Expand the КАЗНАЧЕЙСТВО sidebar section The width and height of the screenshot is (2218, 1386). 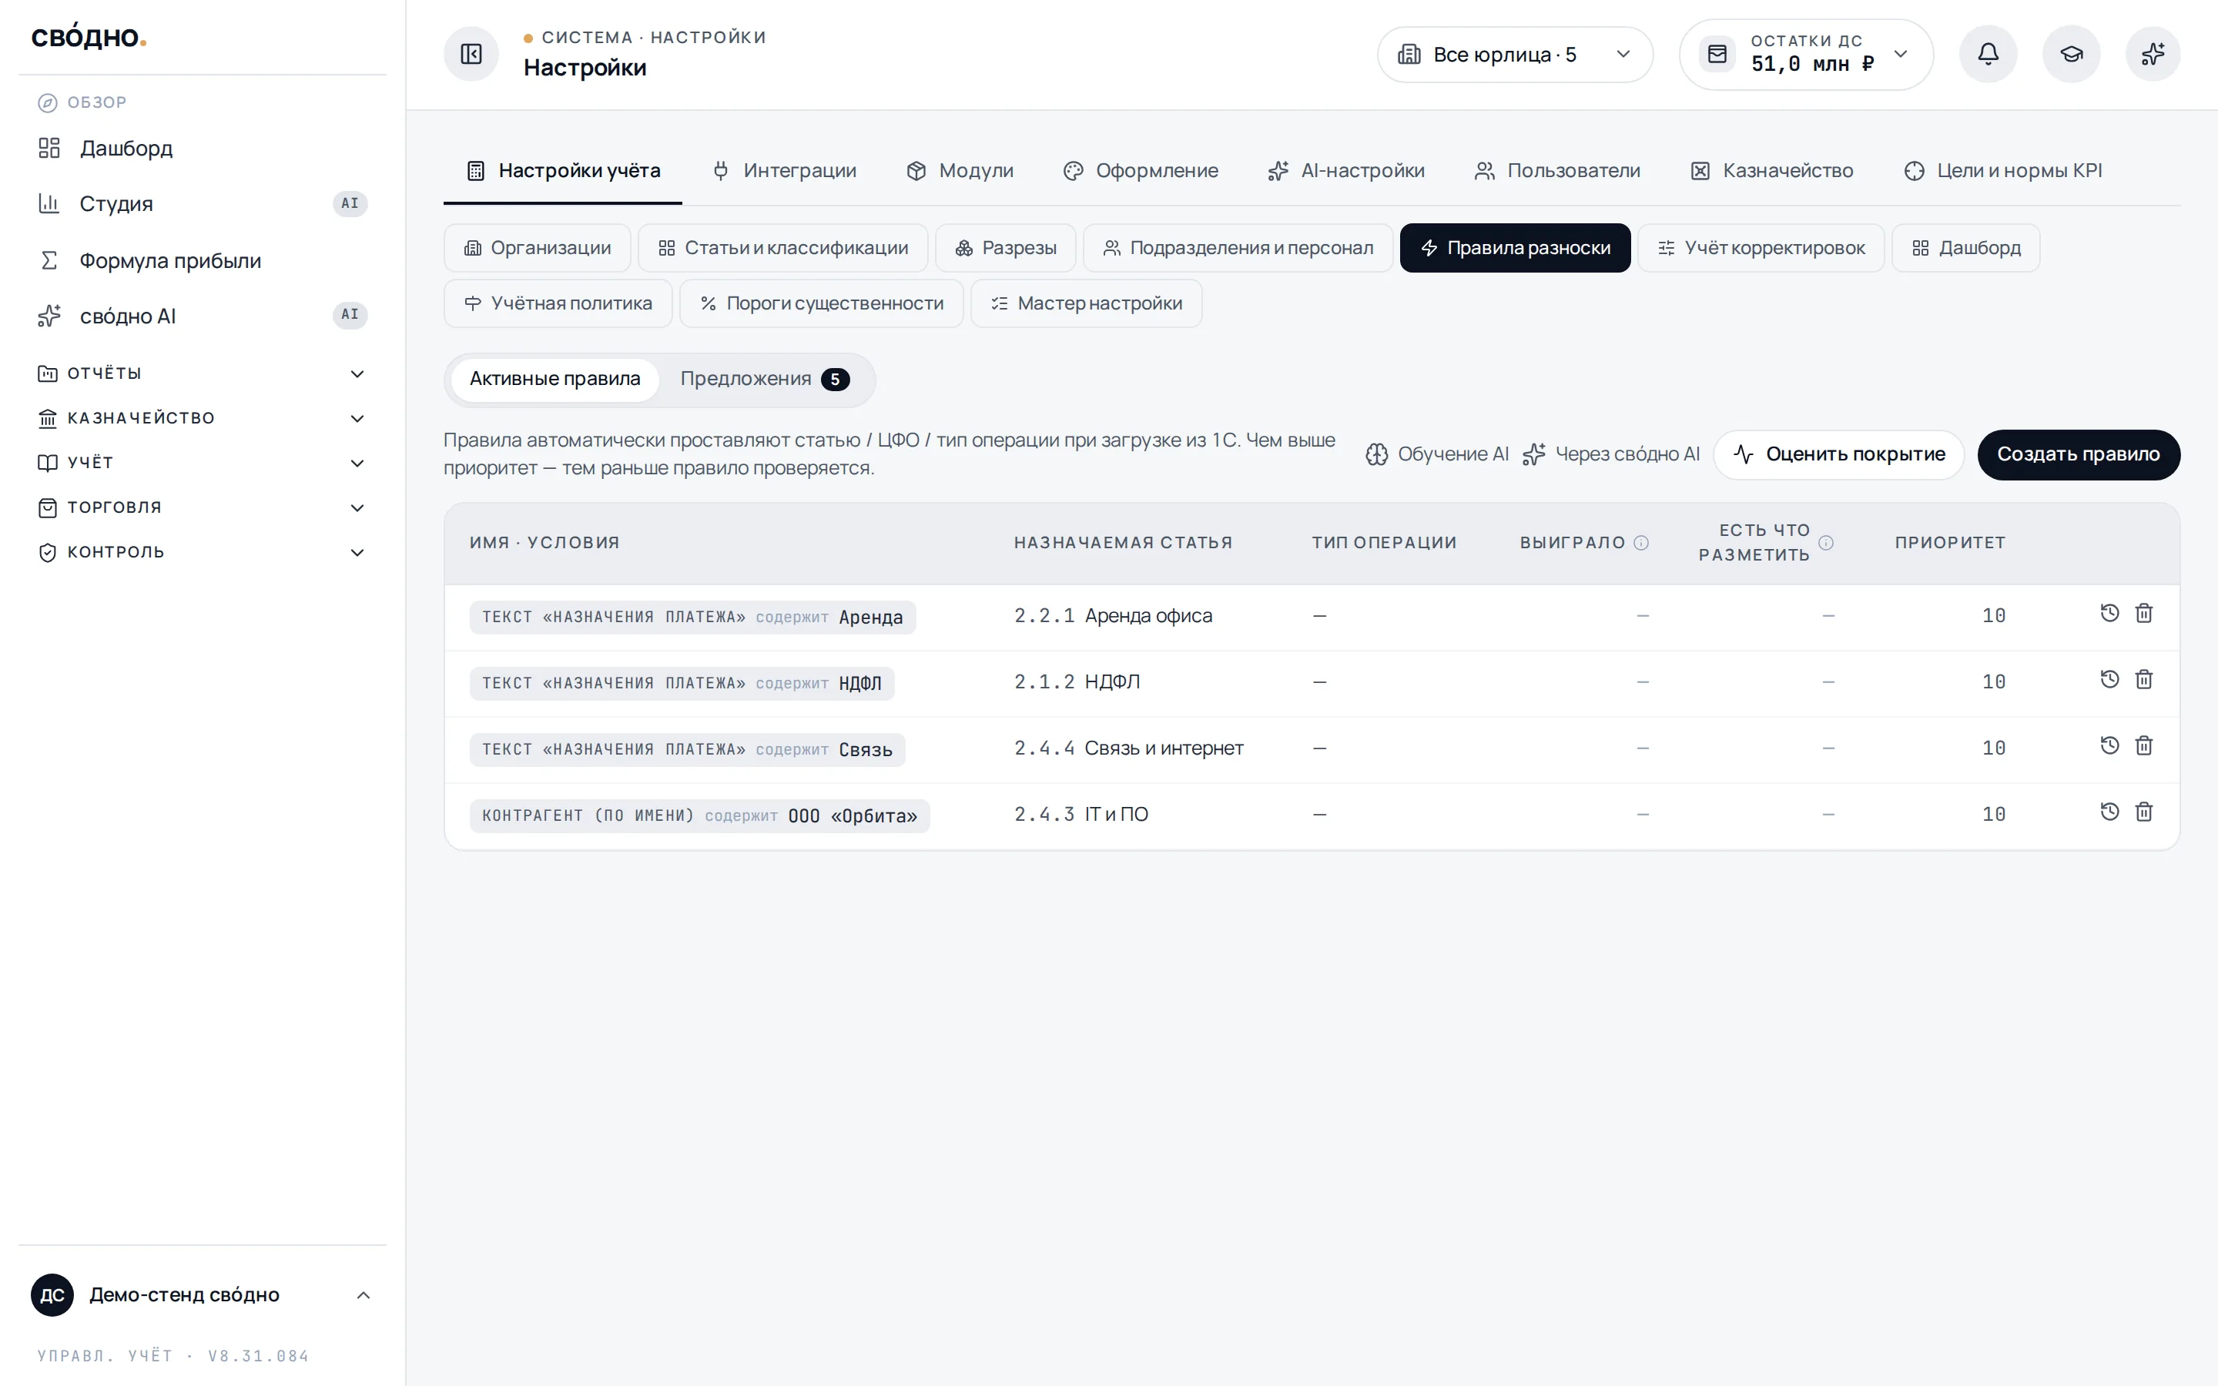[202, 418]
